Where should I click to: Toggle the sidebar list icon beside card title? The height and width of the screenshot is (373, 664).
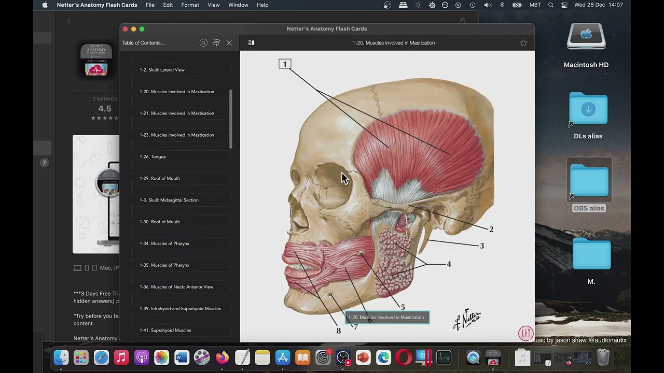[x=251, y=43]
